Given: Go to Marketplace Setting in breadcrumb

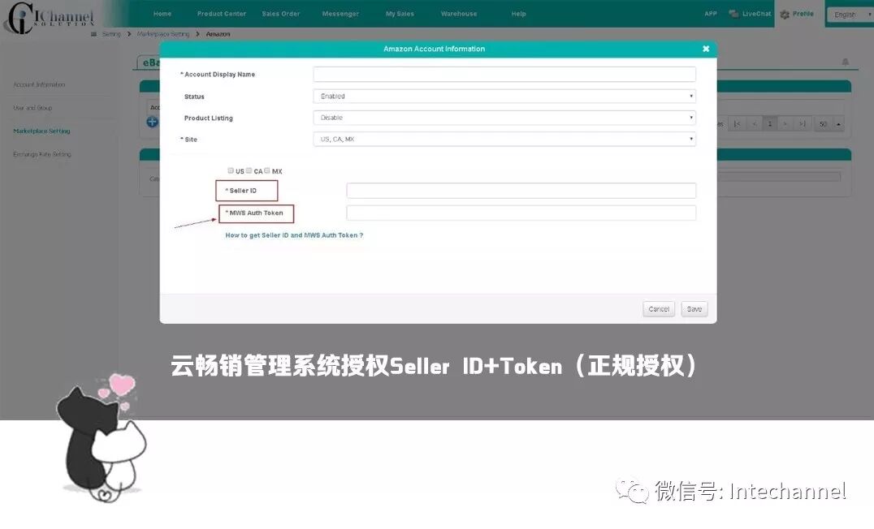Looking at the screenshot, I should click(162, 35).
